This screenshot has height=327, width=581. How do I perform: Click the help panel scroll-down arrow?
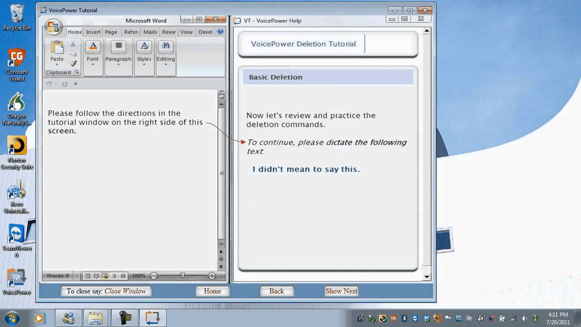(x=427, y=277)
